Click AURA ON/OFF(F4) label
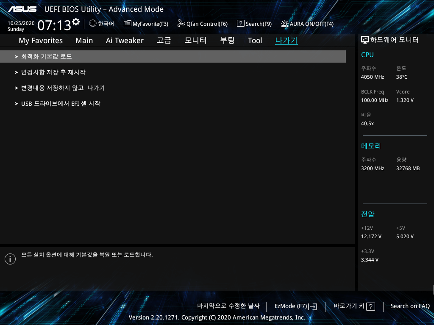The width and height of the screenshot is (434, 325). coord(312,24)
